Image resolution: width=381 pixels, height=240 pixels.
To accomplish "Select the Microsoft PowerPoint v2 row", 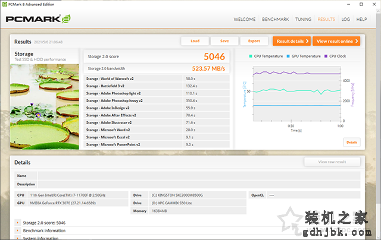I will [157, 144].
